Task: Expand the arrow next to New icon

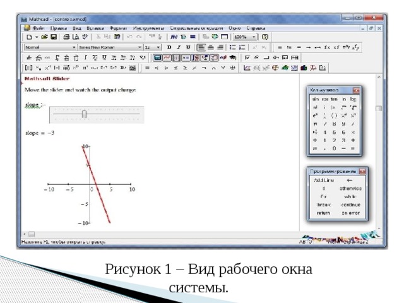Action: pyautogui.click(x=37, y=37)
